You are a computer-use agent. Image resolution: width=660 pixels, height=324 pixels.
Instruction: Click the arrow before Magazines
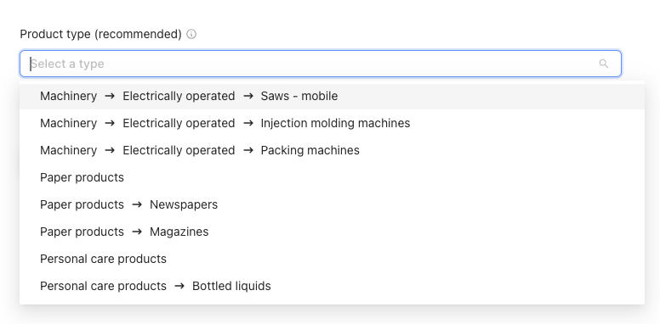[137, 232]
